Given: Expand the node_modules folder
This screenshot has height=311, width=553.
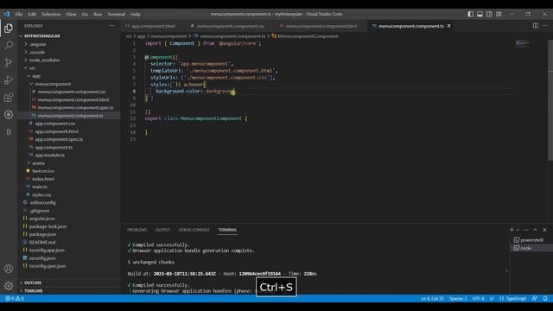Looking at the screenshot, I should point(44,60).
